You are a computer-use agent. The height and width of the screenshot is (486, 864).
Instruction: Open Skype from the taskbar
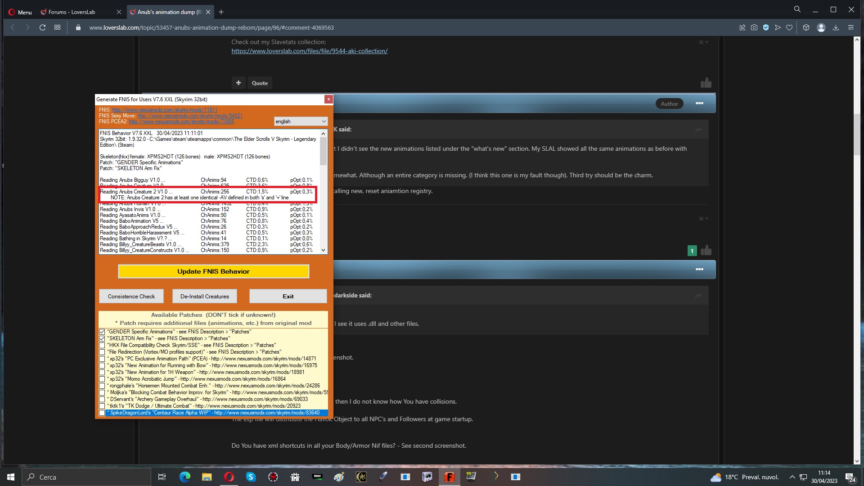coord(251,477)
